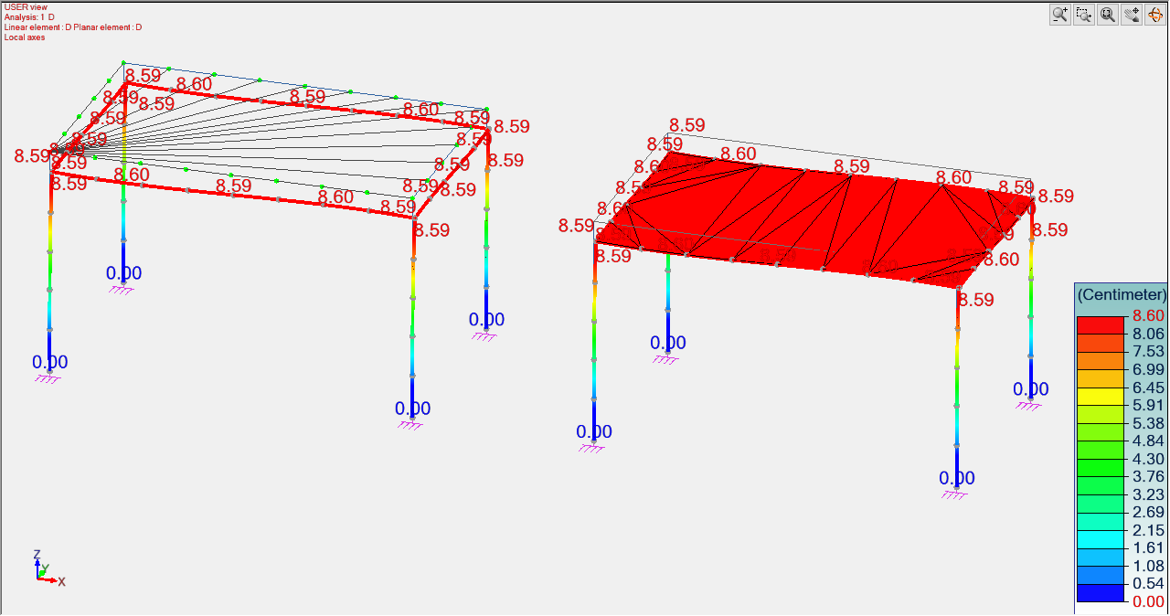
Task: Activate the zoom window selection tool
Action: [1084, 14]
